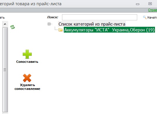Click the folder icon beside Аккумуляторы "ИСТА"
157x114 pixels.
(x=61, y=30)
